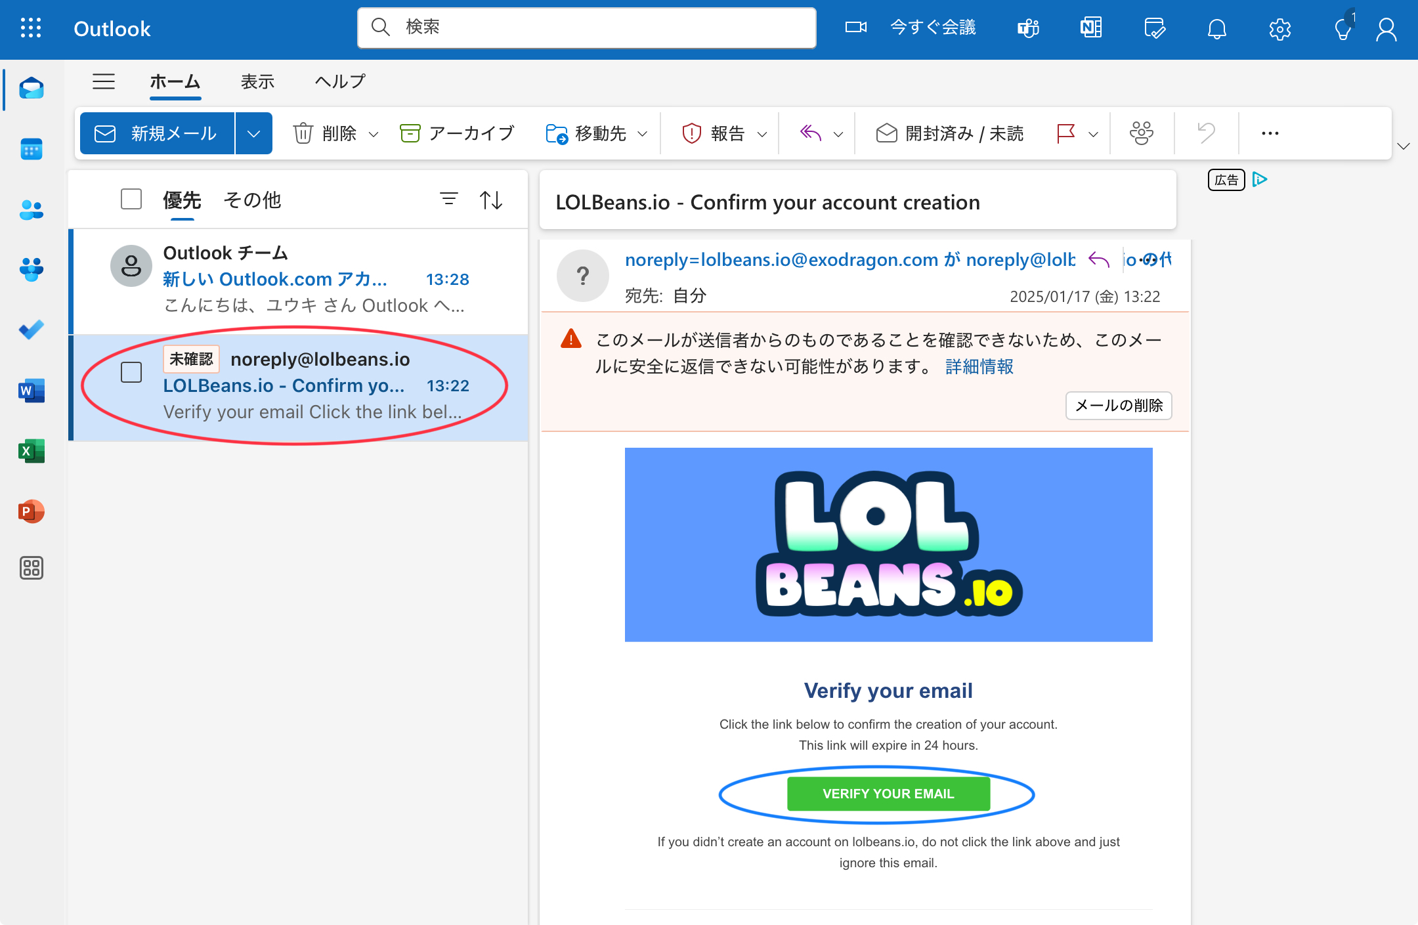
Task: Click the 今すぐ会議 link
Action: tap(933, 27)
